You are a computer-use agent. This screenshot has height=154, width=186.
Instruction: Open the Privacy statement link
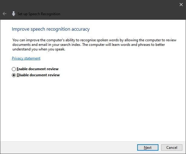pyautogui.click(x=26, y=58)
